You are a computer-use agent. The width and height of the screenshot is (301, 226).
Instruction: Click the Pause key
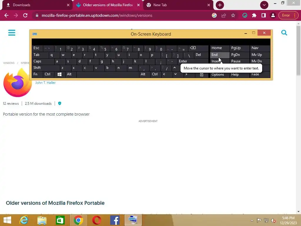(x=240, y=61)
